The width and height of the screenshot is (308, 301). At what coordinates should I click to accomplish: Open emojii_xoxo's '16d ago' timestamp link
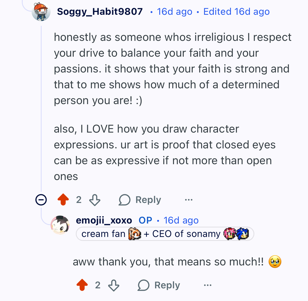181,220
